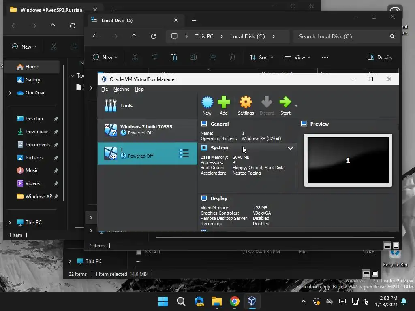Open Downloads in the navigation pane
Image resolution: width=415 pixels, height=311 pixels.
pos(37,132)
